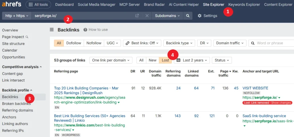Viewport: 294px width, 137px height.
Task: Open AI Content Helper
Action: point(184,5)
